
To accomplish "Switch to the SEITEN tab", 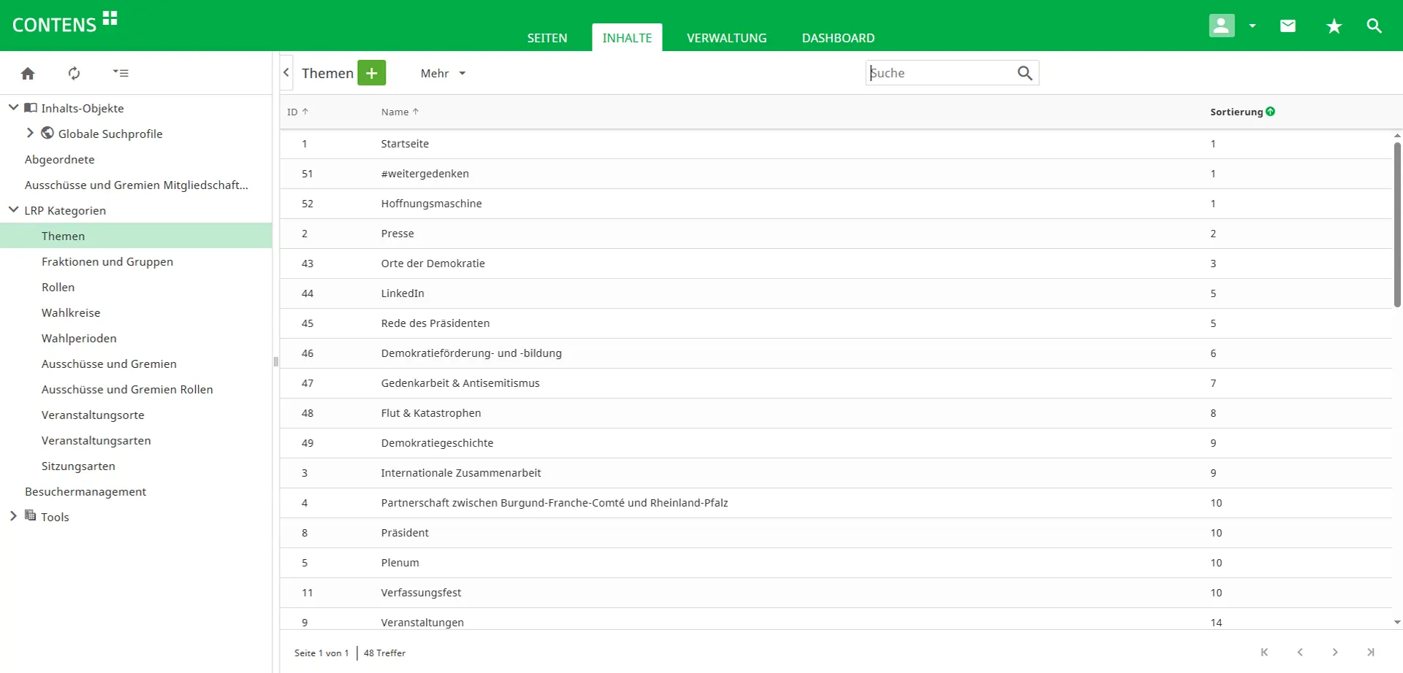I will (x=547, y=38).
